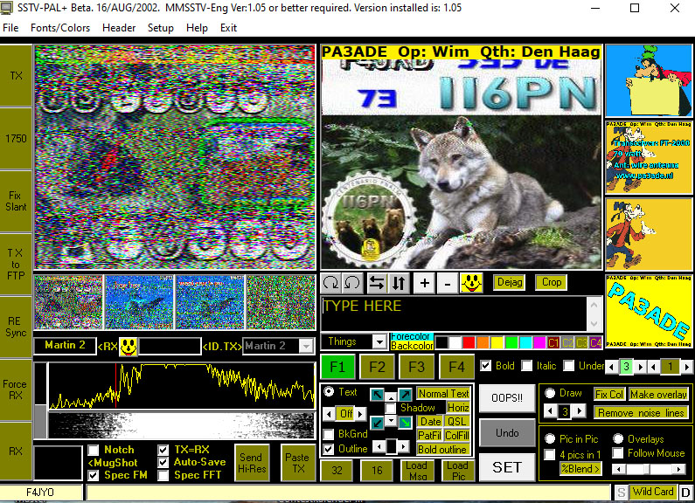Click the TYPE HERE text field
Image resolution: width=695 pixels, height=503 pixels.
point(455,314)
